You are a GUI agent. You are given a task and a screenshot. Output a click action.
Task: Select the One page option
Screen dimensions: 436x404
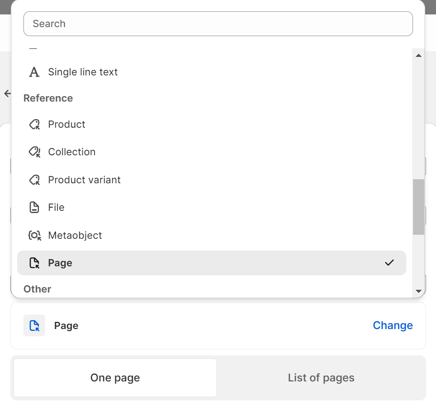point(115,378)
